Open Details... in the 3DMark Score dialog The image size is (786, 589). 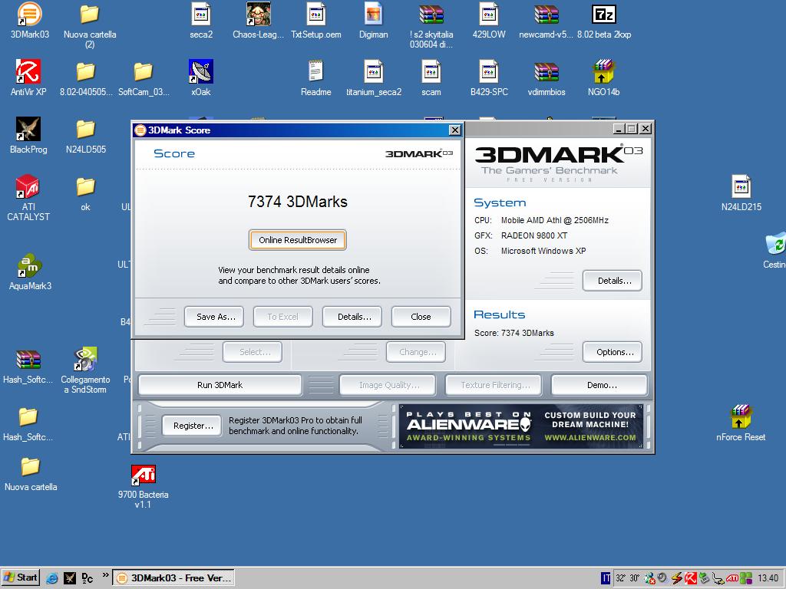click(352, 317)
